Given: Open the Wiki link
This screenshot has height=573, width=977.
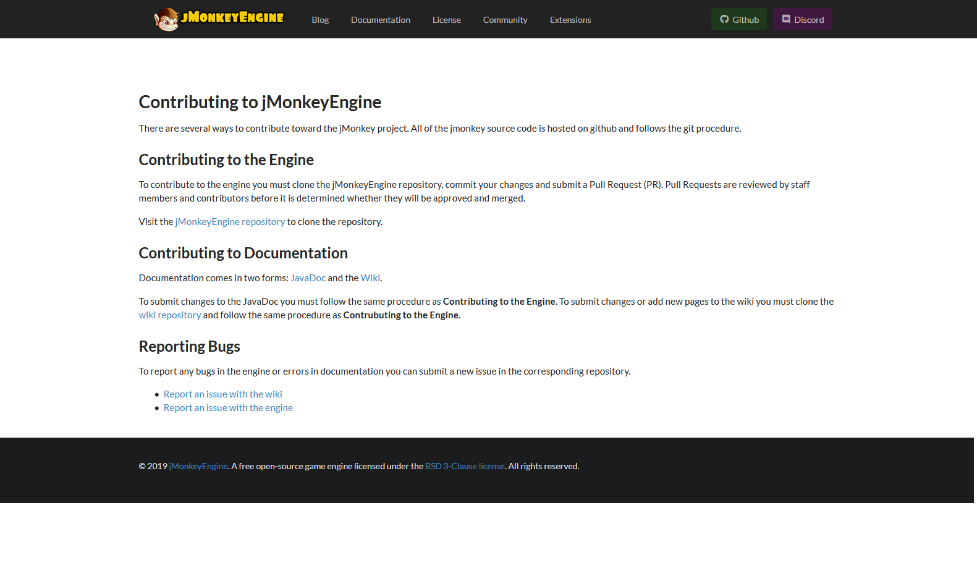Looking at the screenshot, I should click(370, 278).
